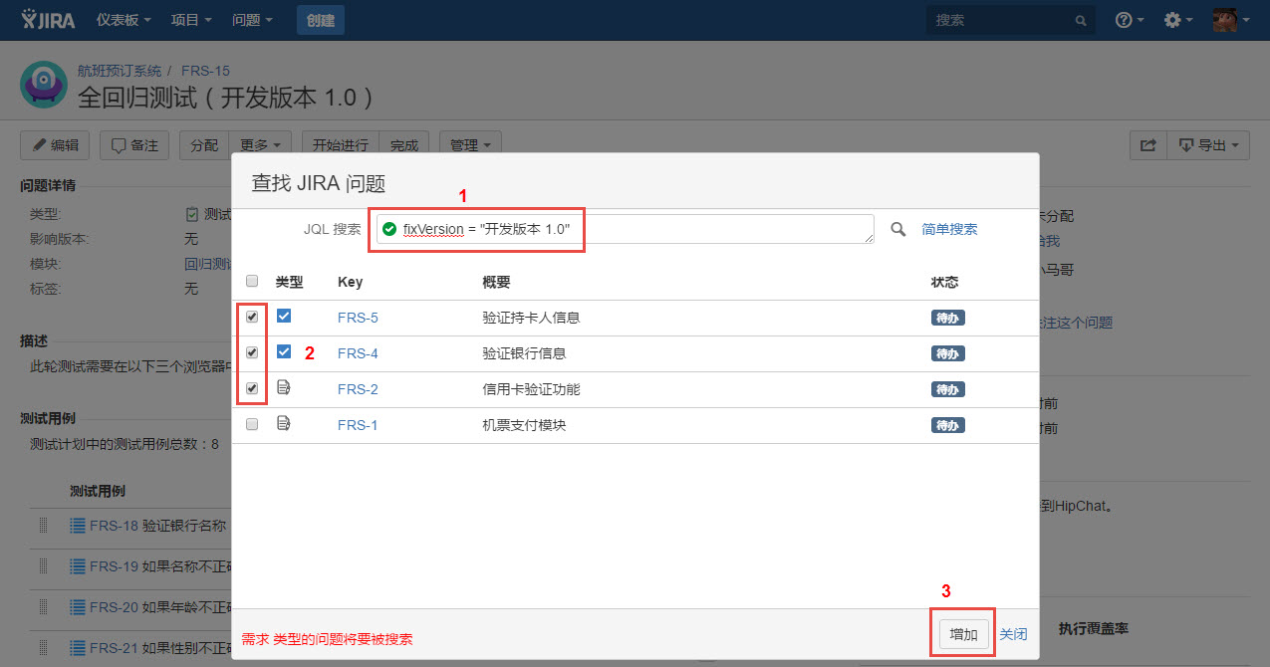Open FRS-21 test case link
Image resolution: width=1270 pixels, height=667 pixels.
tap(114, 649)
